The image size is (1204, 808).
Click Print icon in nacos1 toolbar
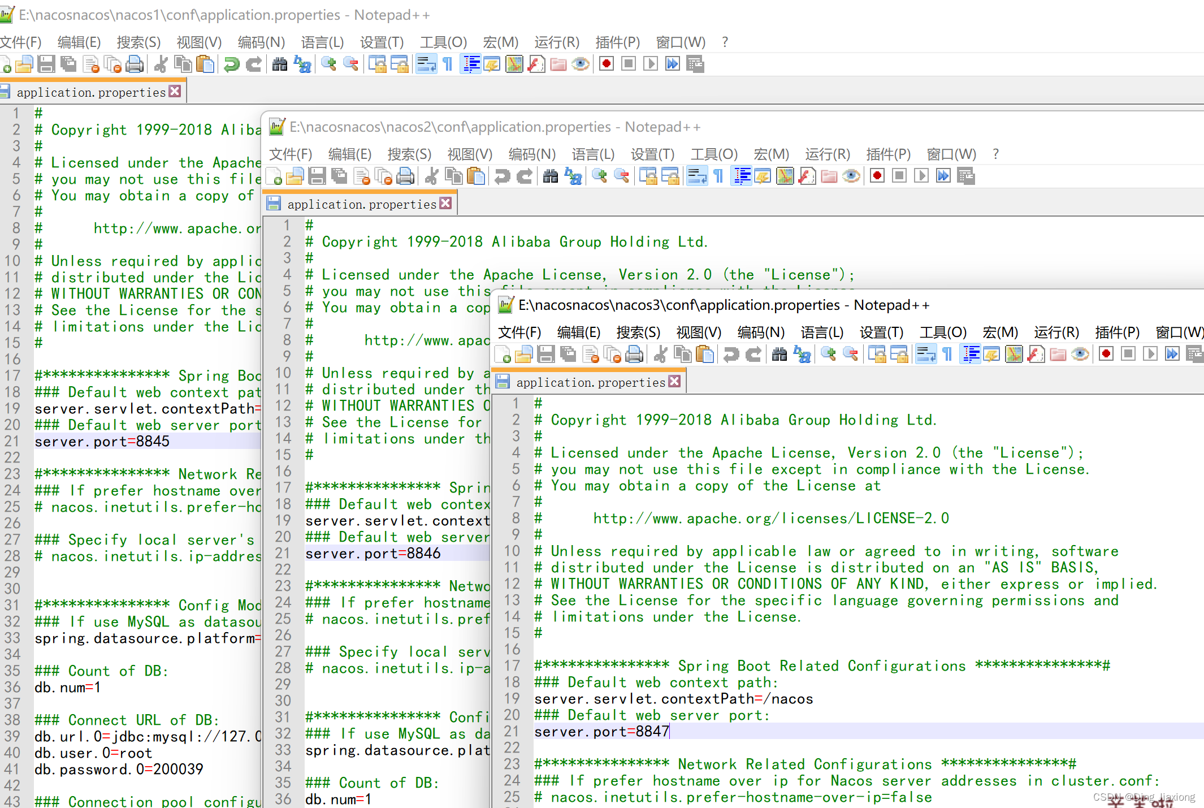click(135, 64)
